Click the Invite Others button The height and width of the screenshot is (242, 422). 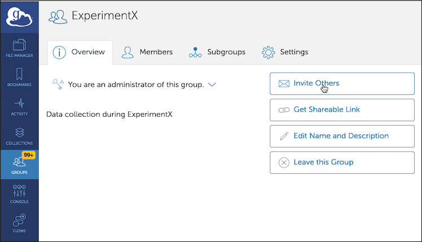coord(342,83)
